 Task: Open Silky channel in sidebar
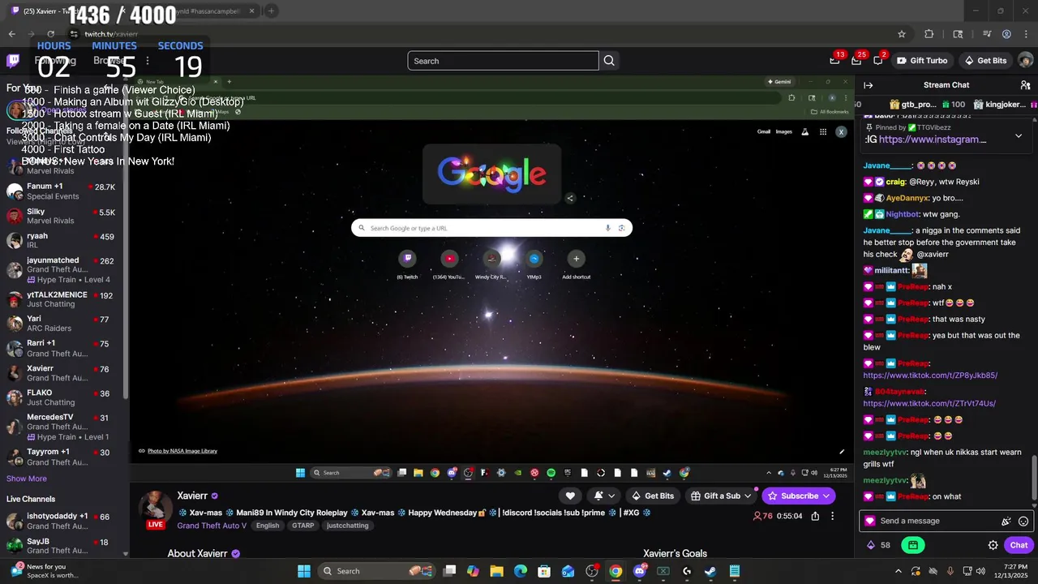63,216
